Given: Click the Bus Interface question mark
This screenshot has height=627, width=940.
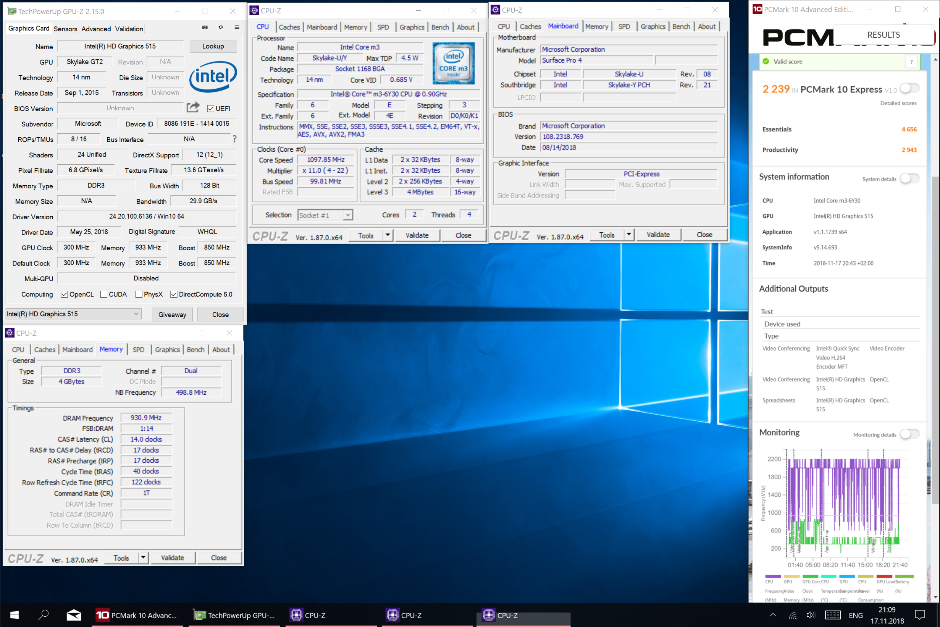Looking at the screenshot, I should [234, 139].
